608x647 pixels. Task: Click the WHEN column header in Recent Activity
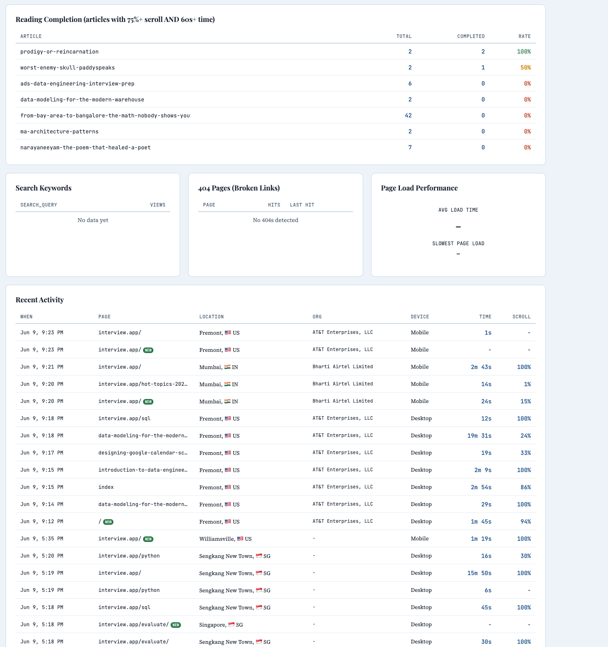26,317
